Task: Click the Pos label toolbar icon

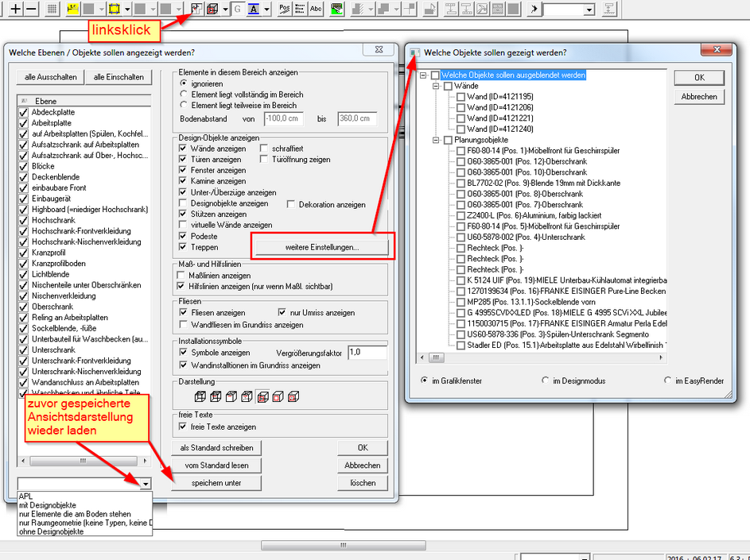Action: (x=284, y=9)
